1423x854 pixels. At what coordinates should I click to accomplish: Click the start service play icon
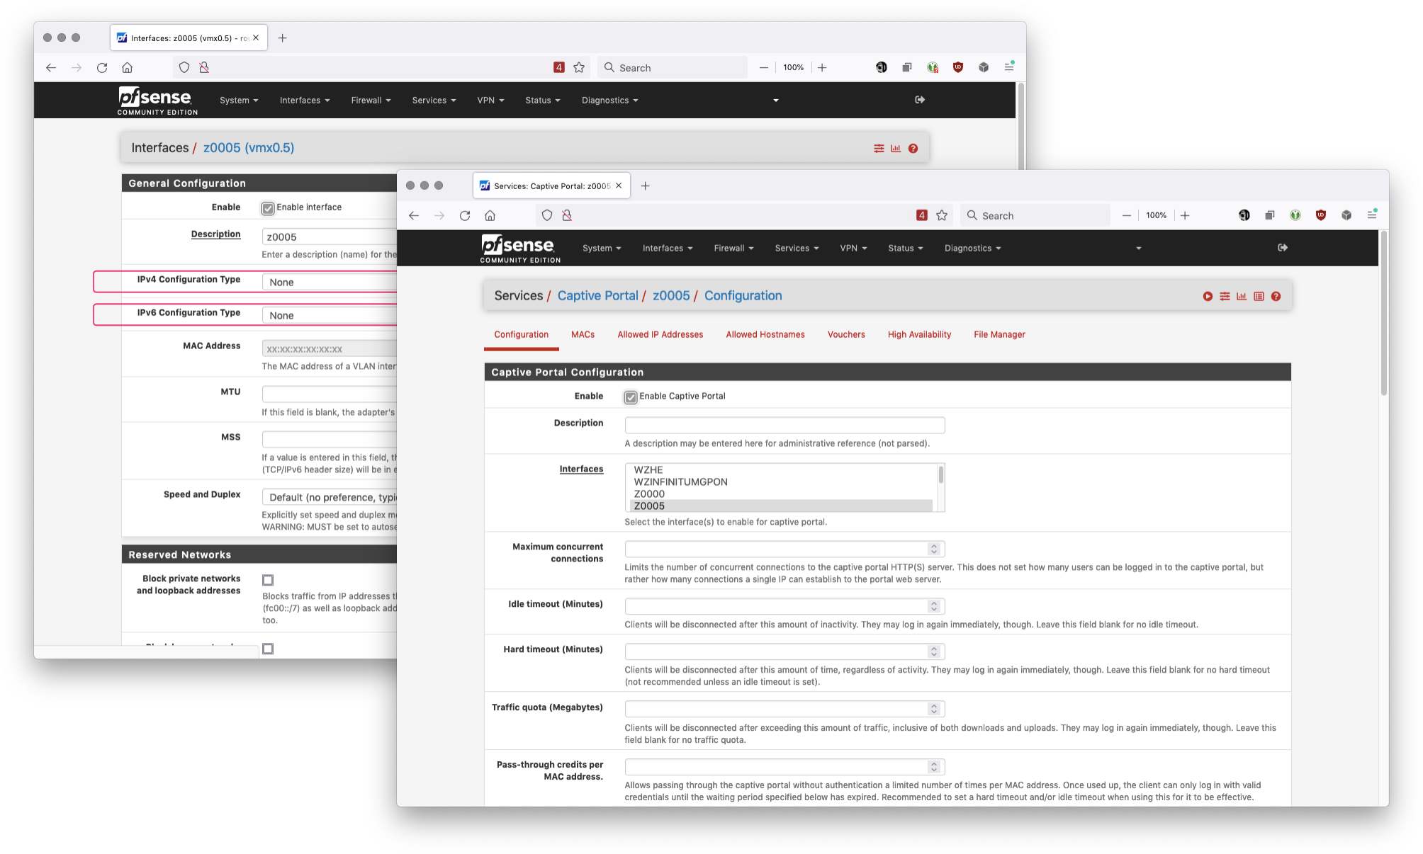tap(1208, 297)
